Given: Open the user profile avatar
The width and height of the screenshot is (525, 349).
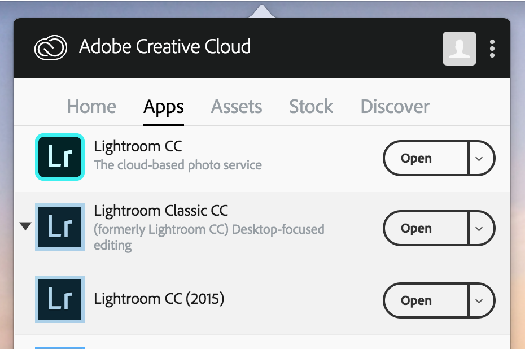Looking at the screenshot, I should coord(460,49).
